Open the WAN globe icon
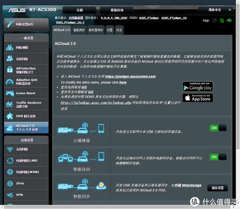The height and width of the screenshot is (209, 240). point(10,172)
